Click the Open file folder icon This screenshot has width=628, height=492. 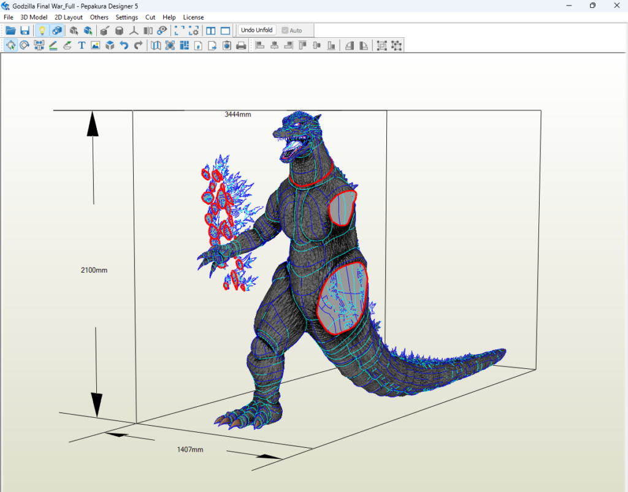pyautogui.click(x=10, y=31)
